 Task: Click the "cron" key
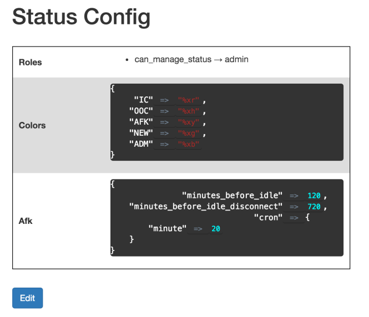(x=268, y=218)
